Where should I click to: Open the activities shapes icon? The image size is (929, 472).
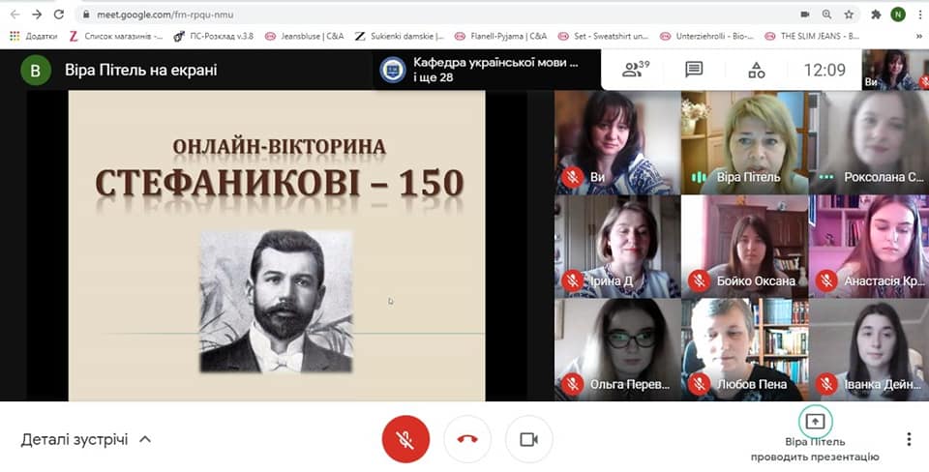tap(756, 70)
